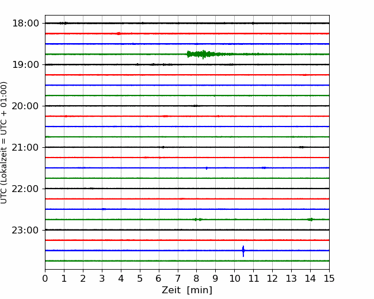The width and height of the screenshot is (374, 299).
Task: Click the red blip near minute 4 below 18:00
Action: [119, 33]
